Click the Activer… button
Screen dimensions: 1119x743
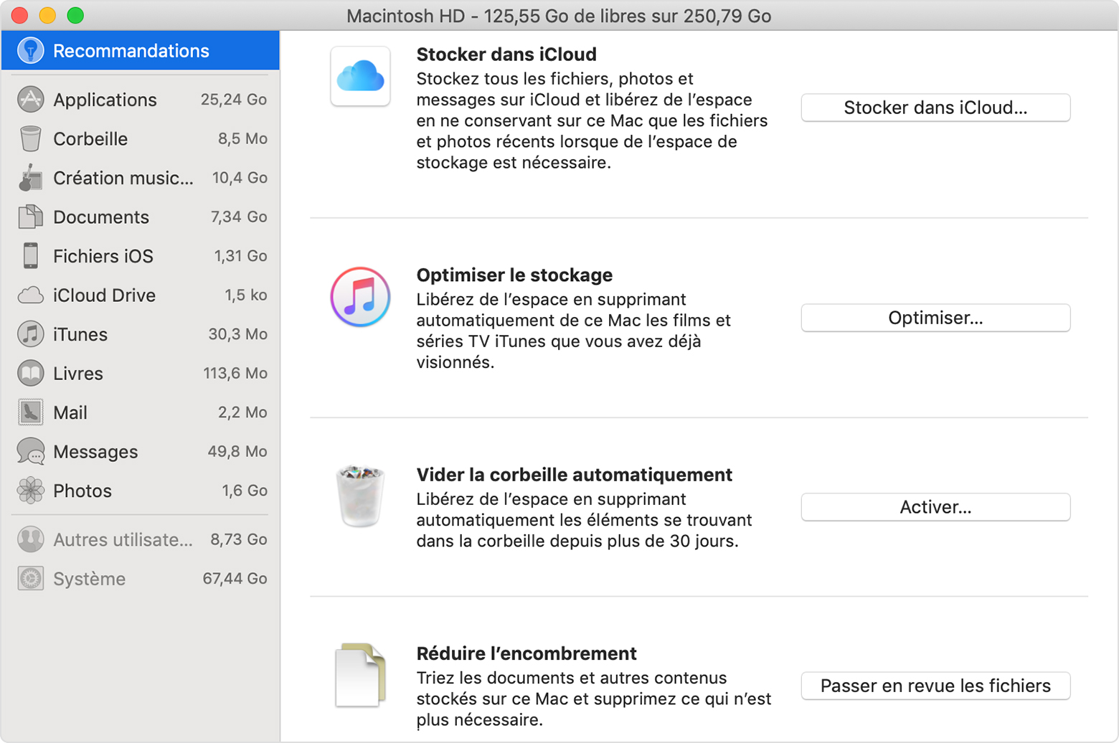[x=935, y=507]
